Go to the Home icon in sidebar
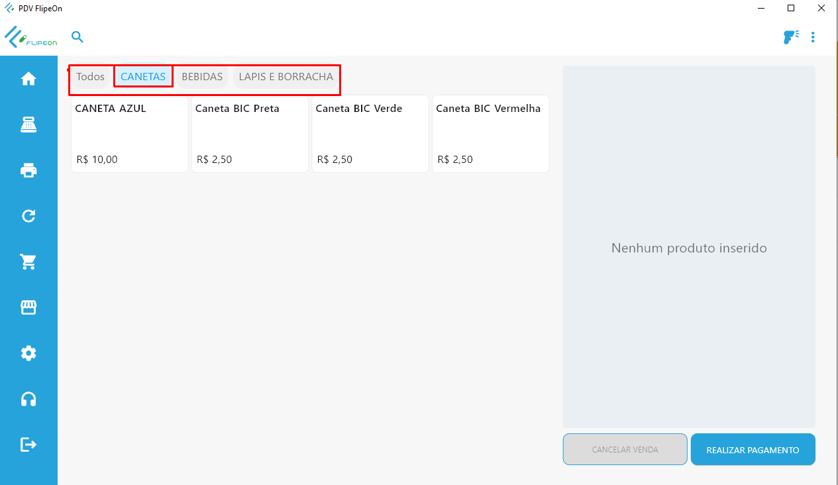The height and width of the screenshot is (485, 838). coord(28,80)
